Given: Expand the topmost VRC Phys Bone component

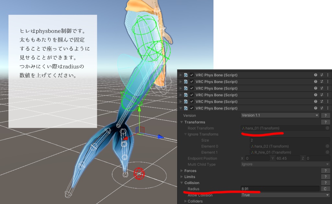Looking at the screenshot, I should (181, 75).
